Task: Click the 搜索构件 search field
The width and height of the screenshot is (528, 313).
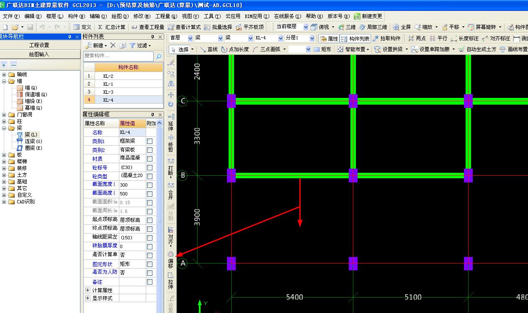Action: tap(118, 56)
